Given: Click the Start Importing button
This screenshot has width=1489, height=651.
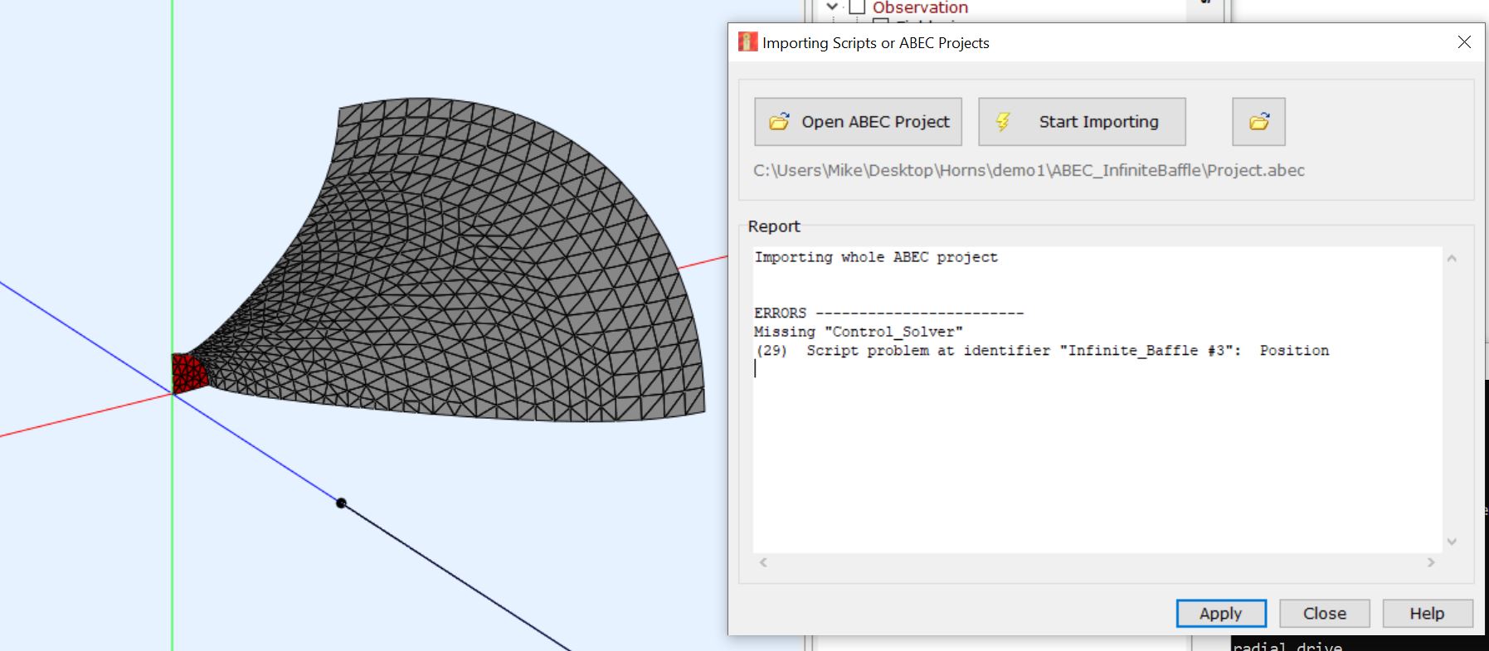Looking at the screenshot, I should coord(1082,122).
